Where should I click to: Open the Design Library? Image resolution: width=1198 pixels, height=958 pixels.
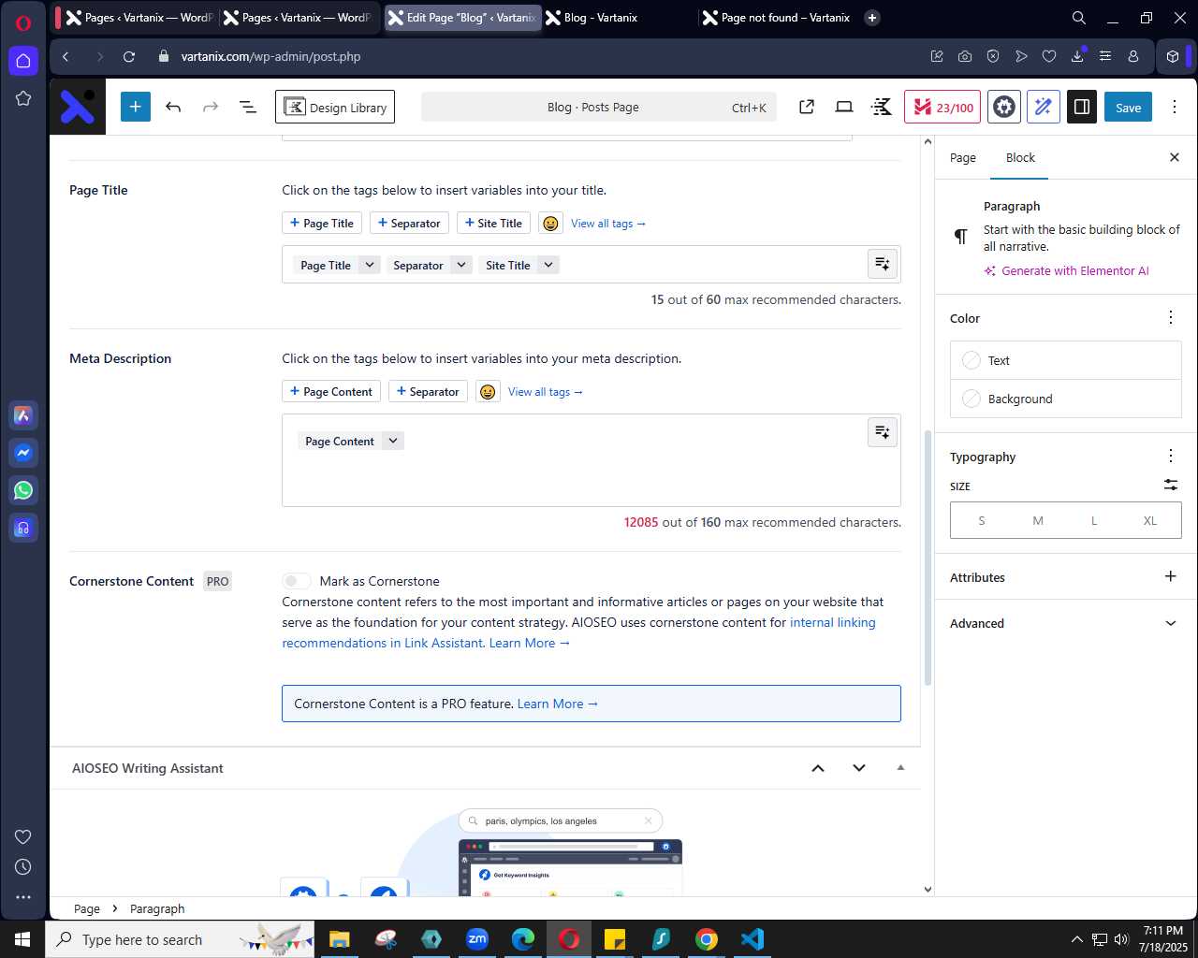pos(335,107)
